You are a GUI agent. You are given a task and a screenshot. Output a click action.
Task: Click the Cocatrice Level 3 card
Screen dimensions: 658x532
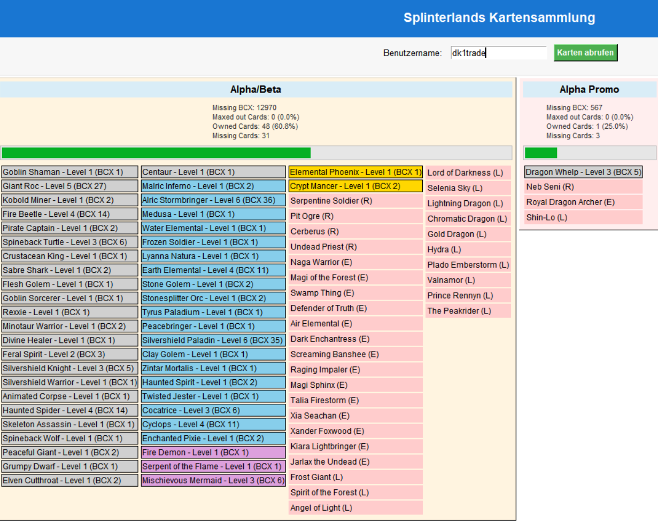(213, 410)
